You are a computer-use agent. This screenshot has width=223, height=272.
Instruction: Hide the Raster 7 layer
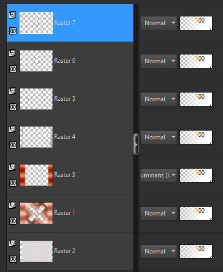13,31
